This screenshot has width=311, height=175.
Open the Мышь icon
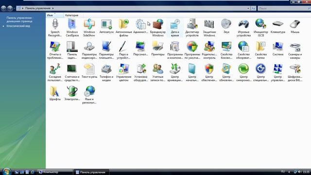(295, 26)
